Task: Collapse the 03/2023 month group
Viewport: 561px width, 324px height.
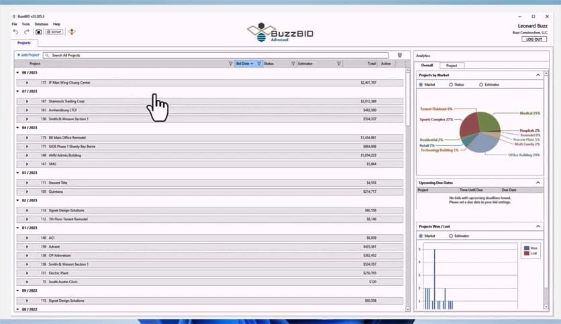Action: [x=17, y=173]
